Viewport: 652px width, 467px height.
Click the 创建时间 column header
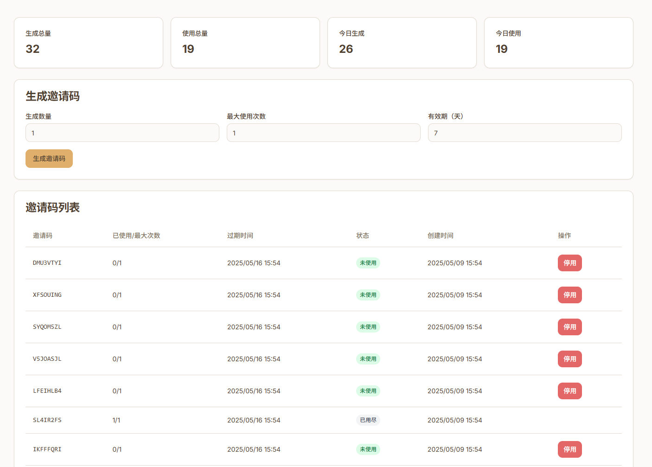point(440,236)
